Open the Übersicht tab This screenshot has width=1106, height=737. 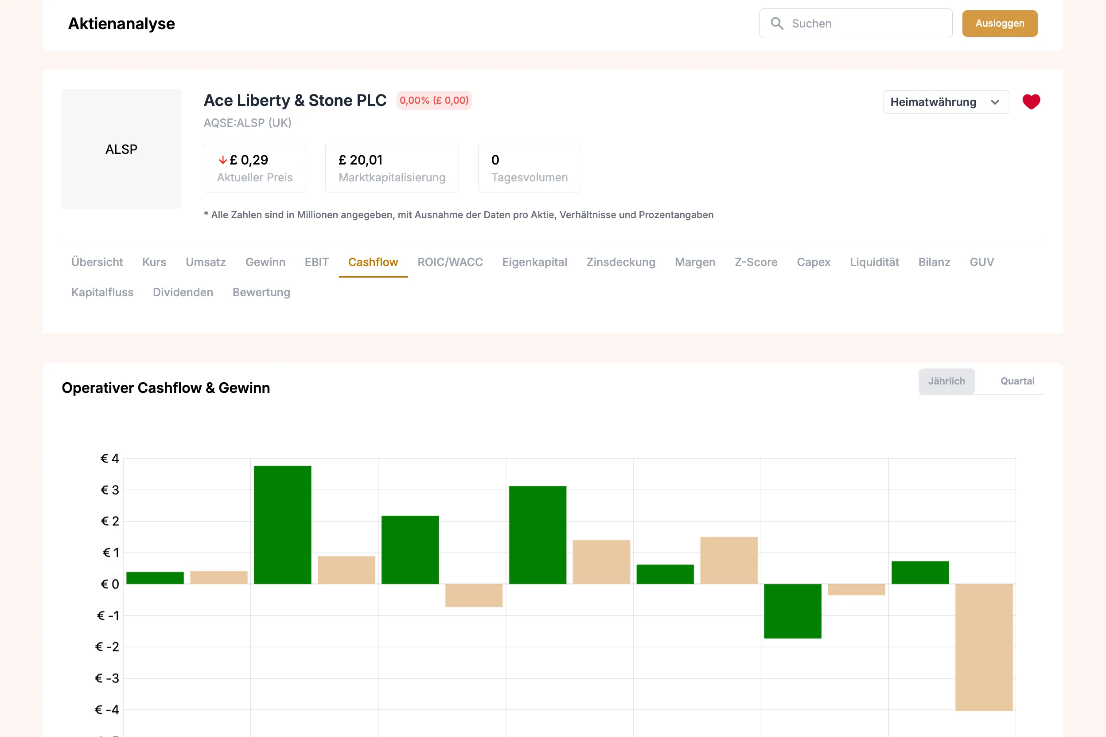pos(97,262)
